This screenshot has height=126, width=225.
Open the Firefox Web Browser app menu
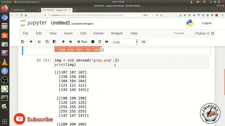(x=27, y=2)
